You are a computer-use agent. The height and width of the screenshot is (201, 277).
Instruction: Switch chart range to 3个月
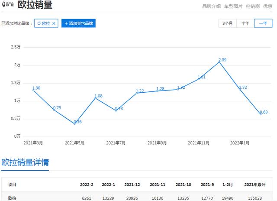227,23
